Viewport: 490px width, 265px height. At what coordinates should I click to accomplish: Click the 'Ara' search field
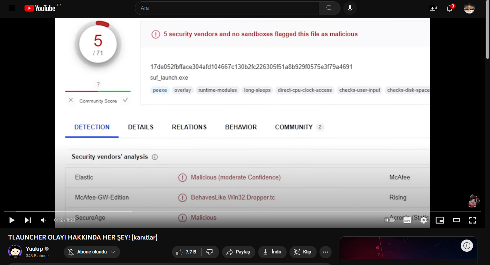[227, 8]
